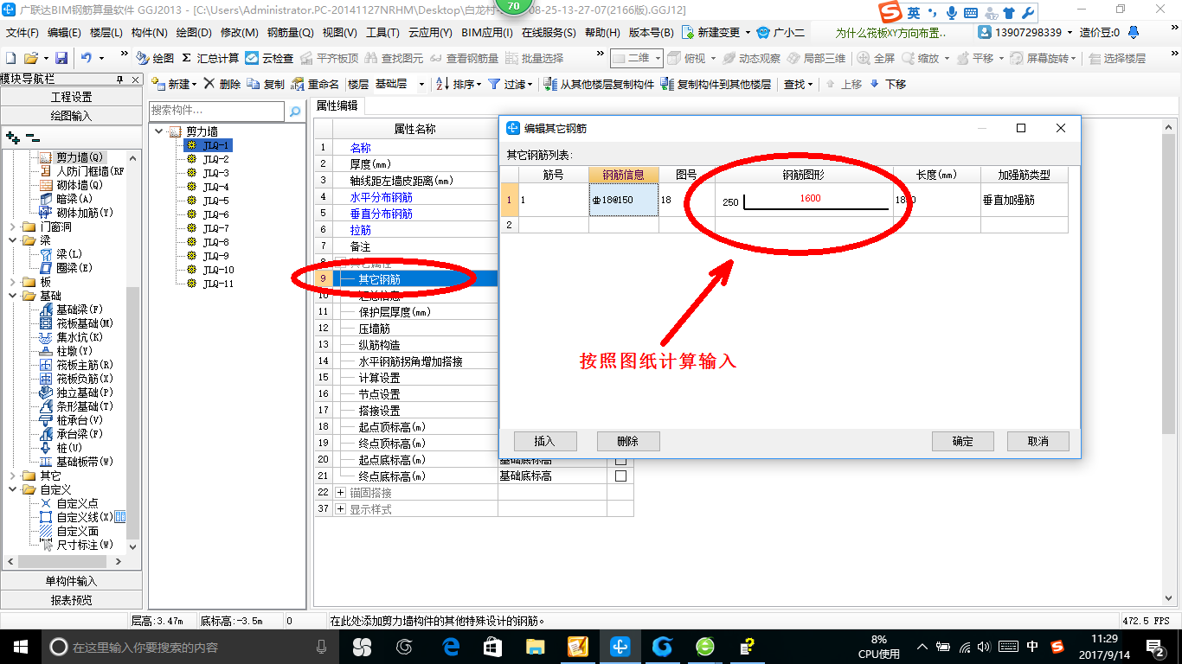Open the 报表预览 navigator section
The width and height of the screenshot is (1182, 664).
click(72, 600)
